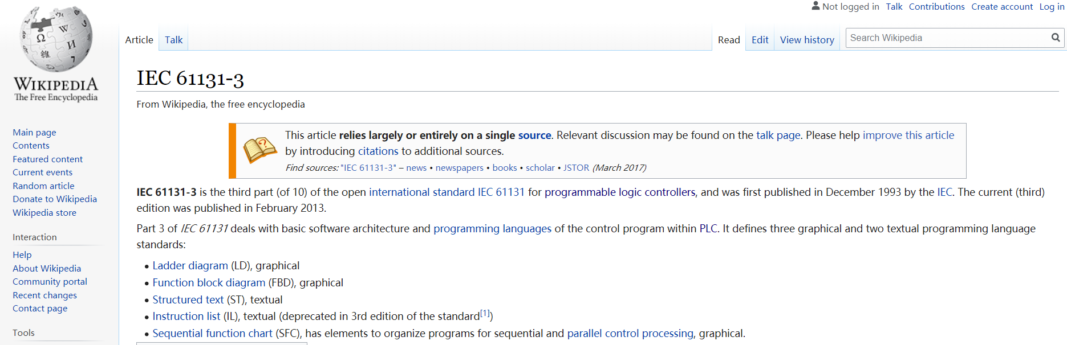Open the Edit tab
The image size is (1067, 345).
coord(760,40)
